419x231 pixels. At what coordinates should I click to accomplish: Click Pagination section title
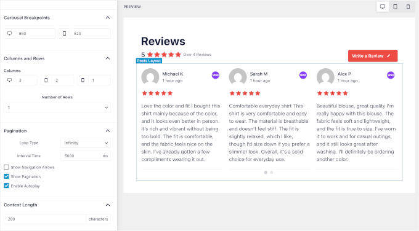(15, 131)
